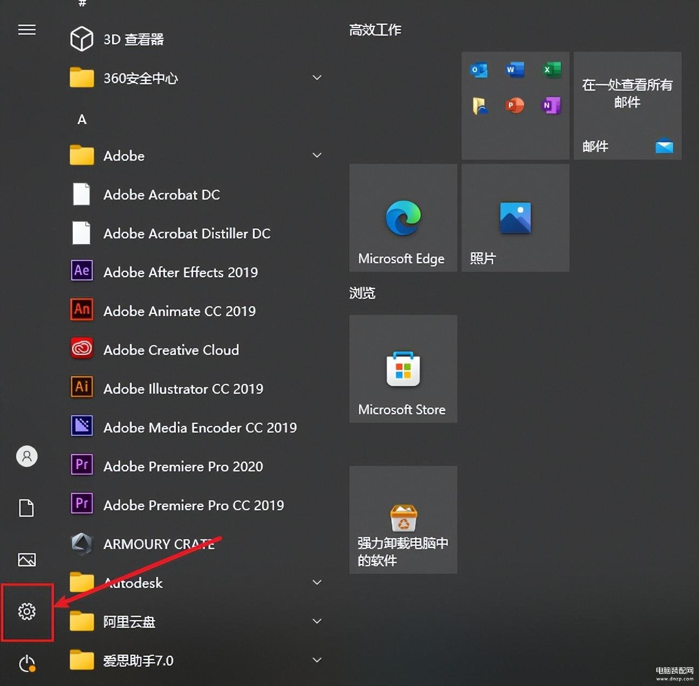Open the 强力卸载电脑中的软件 tile
Screen dimensions: 699x686
point(403,520)
